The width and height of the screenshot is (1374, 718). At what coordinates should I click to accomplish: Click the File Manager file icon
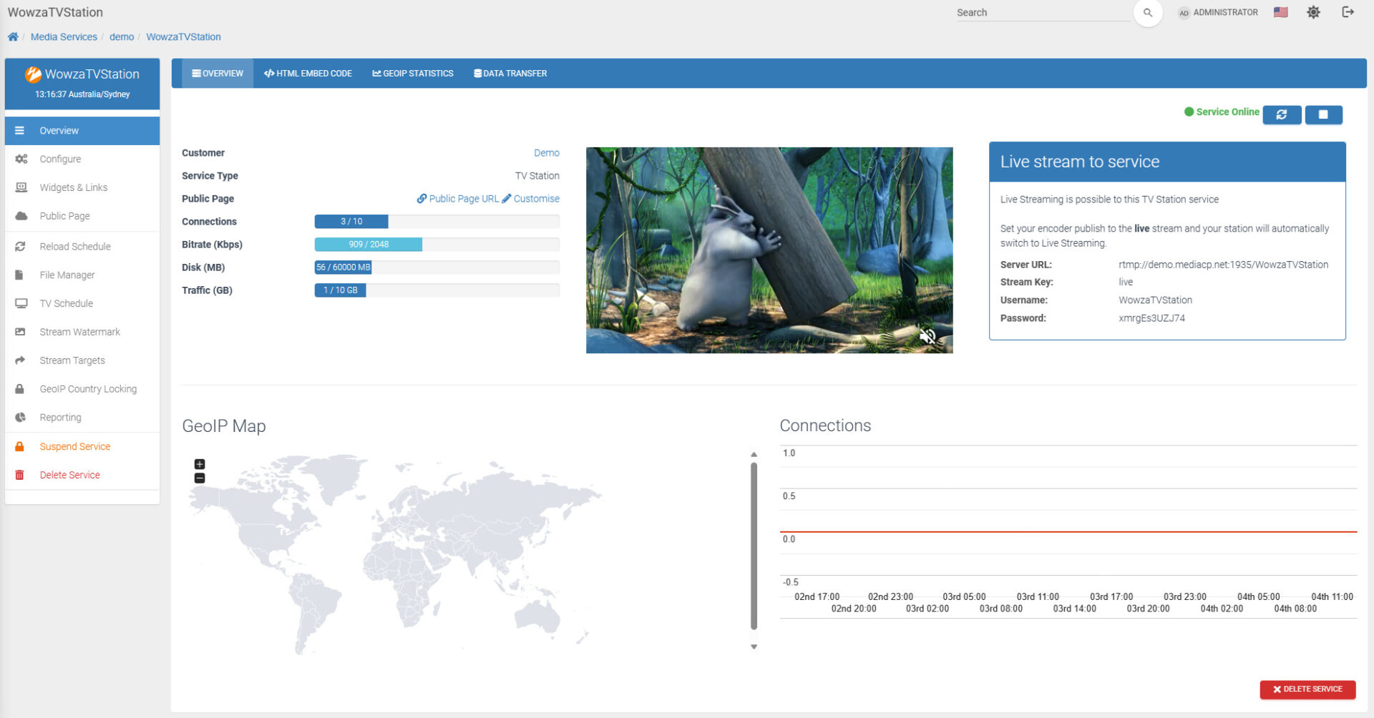click(19, 275)
